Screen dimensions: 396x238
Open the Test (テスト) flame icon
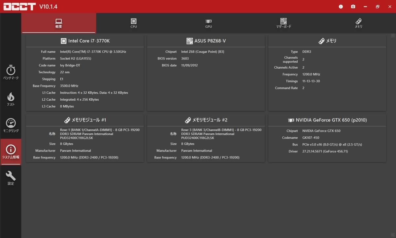coord(11,99)
